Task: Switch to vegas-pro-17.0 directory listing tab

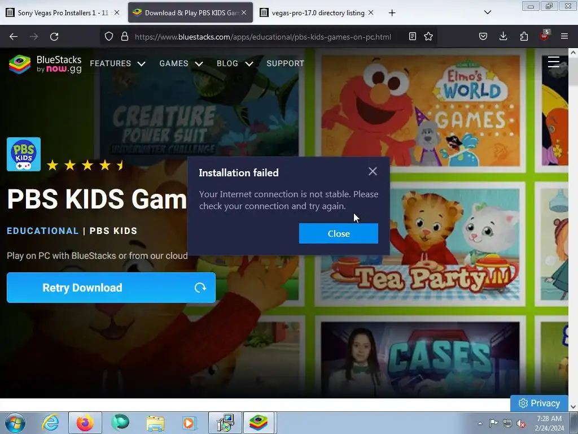Action: click(317, 12)
